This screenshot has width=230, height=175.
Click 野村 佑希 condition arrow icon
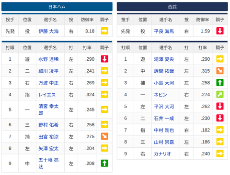coord(104,124)
